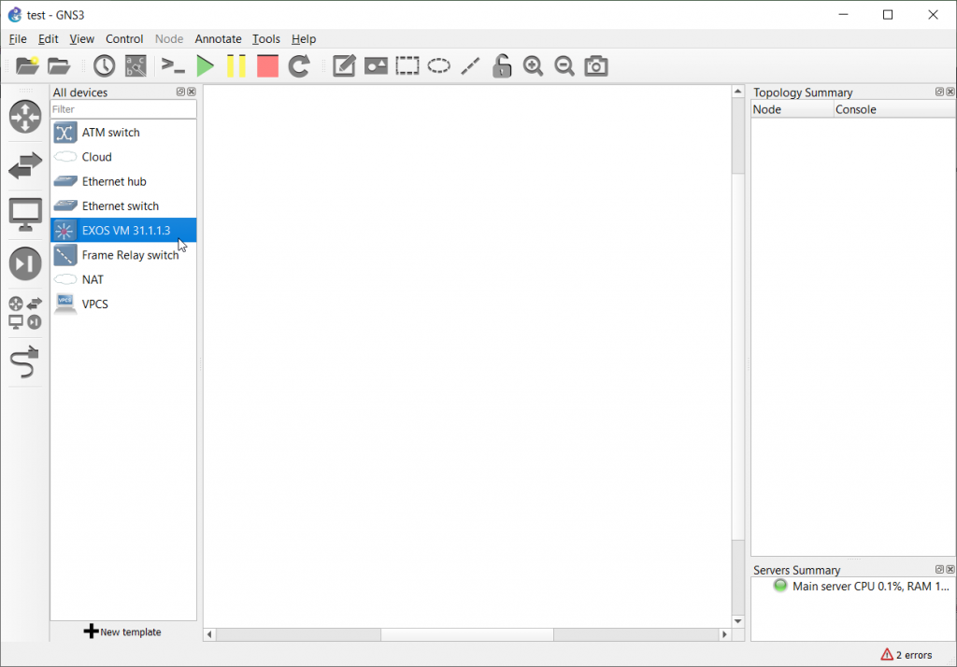The height and width of the screenshot is (667, 957).
Task: Close the All devices panel
Action: click(192, 92)
